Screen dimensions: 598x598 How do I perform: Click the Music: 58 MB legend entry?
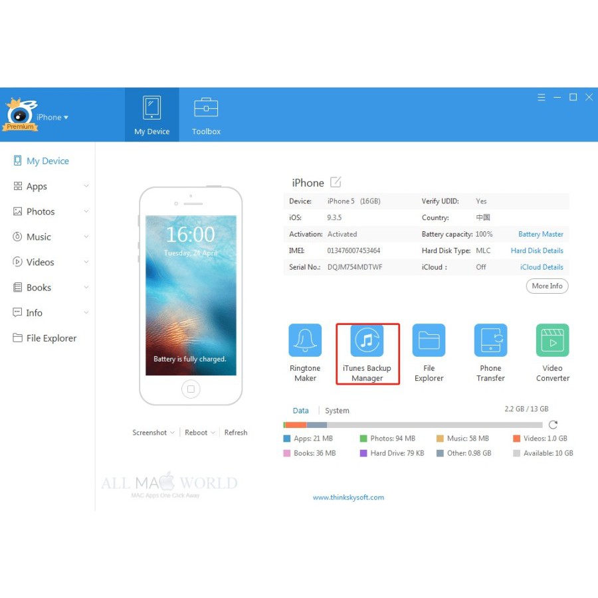(x=462, y=439)
